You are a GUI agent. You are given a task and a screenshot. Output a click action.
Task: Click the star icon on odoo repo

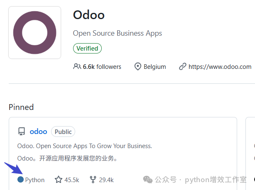pos(59,180)
